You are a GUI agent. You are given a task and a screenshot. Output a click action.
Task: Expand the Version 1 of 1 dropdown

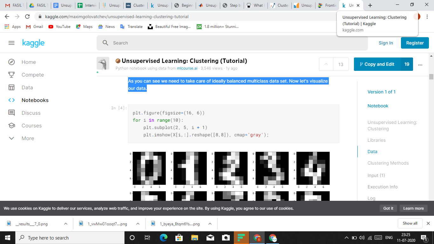pos(382,92)
